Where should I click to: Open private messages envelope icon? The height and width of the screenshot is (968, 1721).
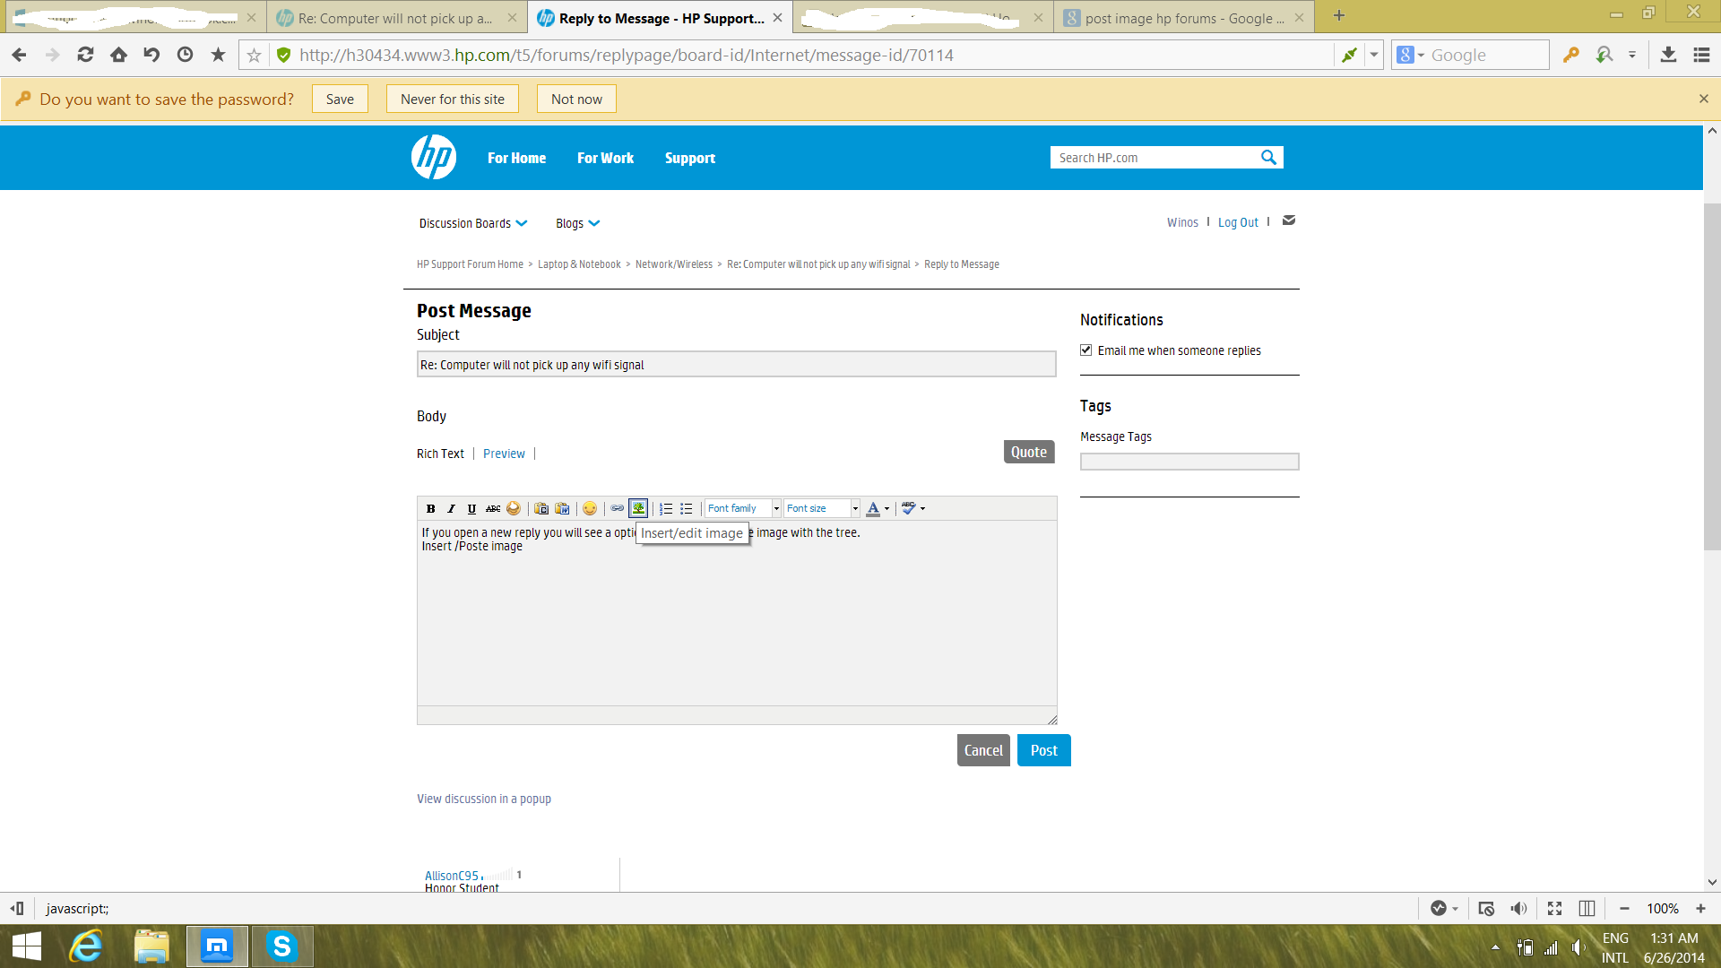(x=1289, y=220)
